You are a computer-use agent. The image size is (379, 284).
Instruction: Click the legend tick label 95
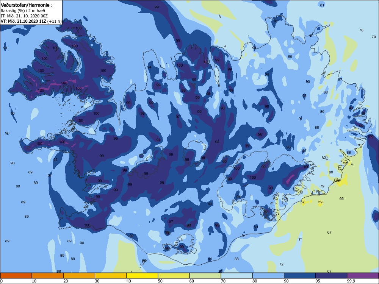[318, 281]
